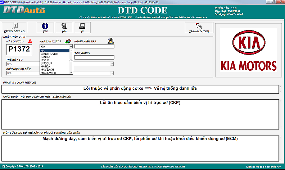The width and height of the screenshot is (285, 170).
Task: Click the manufacturer list scroll down arrow
Action: 71,73
